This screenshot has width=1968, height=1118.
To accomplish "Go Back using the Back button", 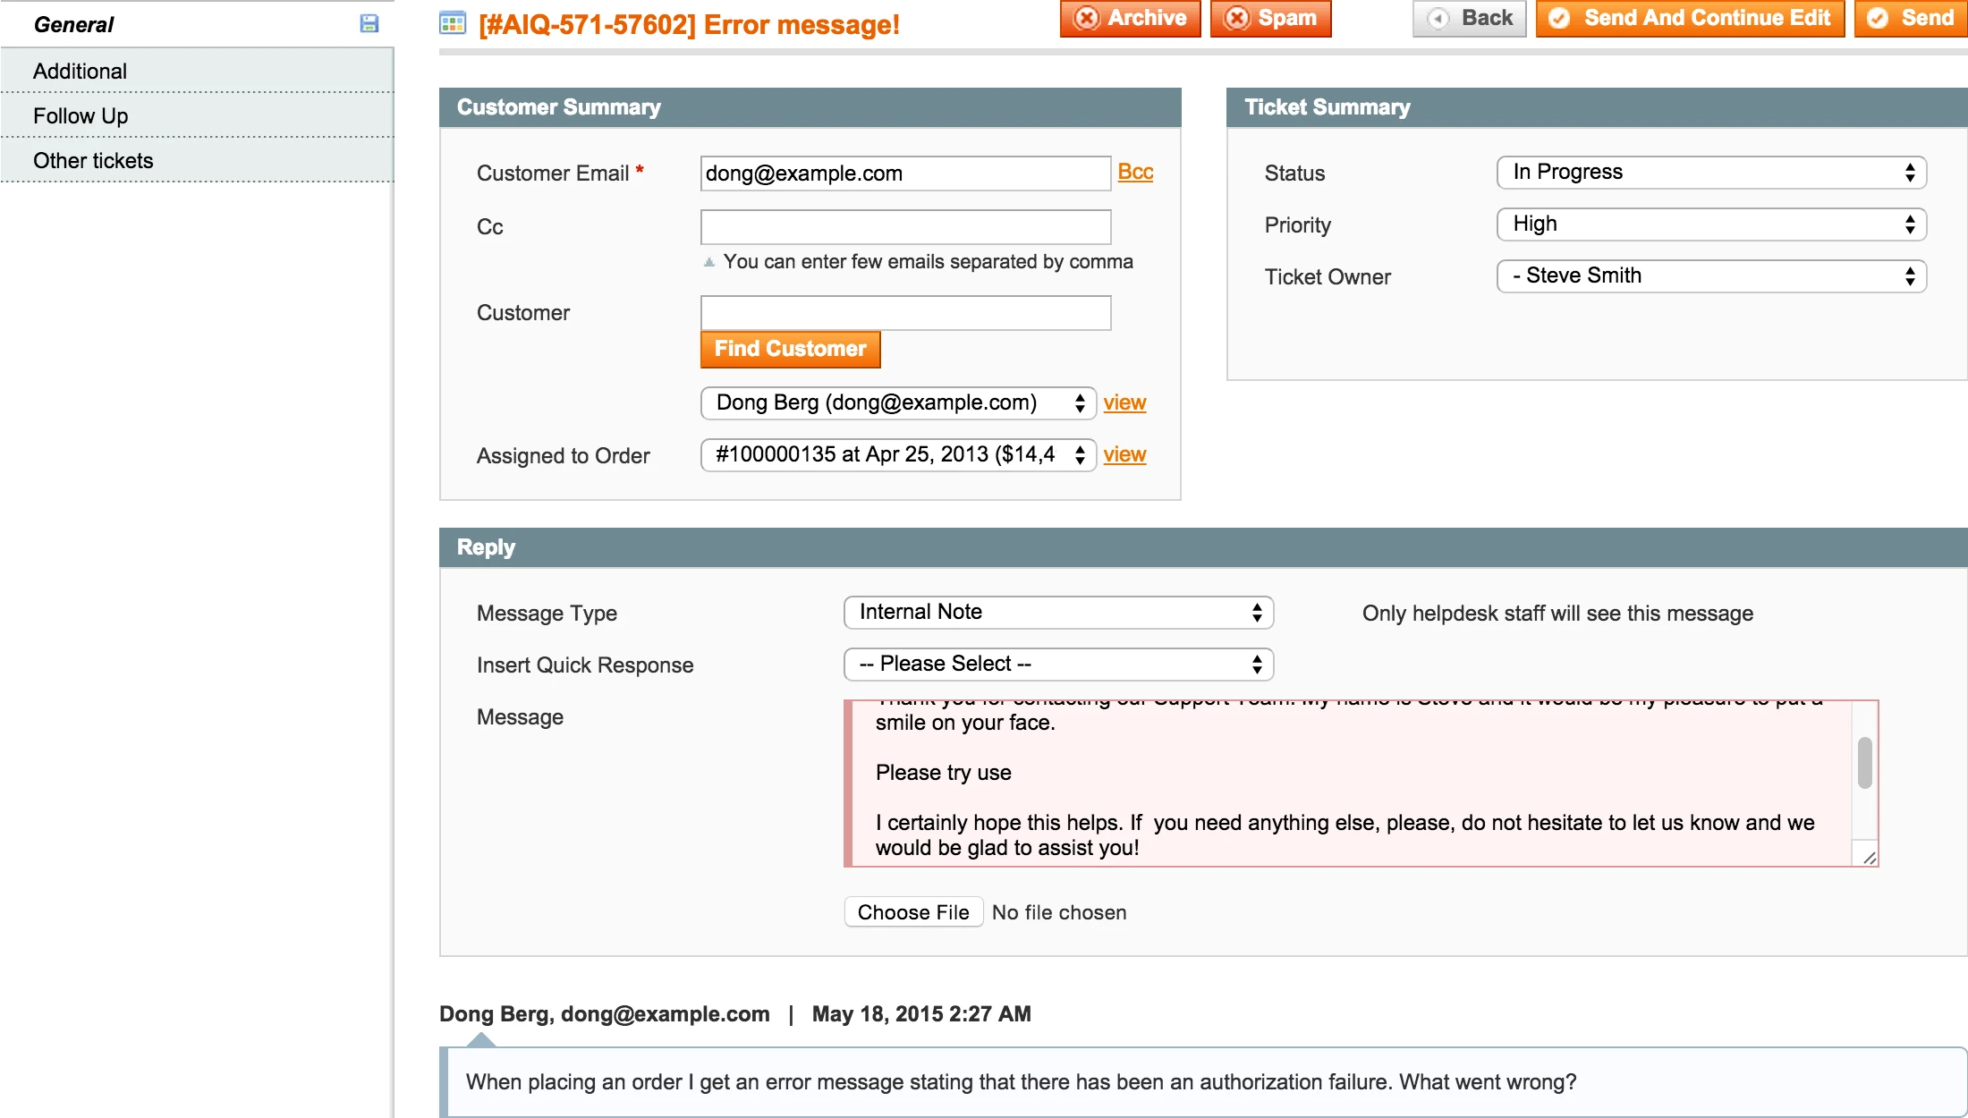I will point(1469,18).
